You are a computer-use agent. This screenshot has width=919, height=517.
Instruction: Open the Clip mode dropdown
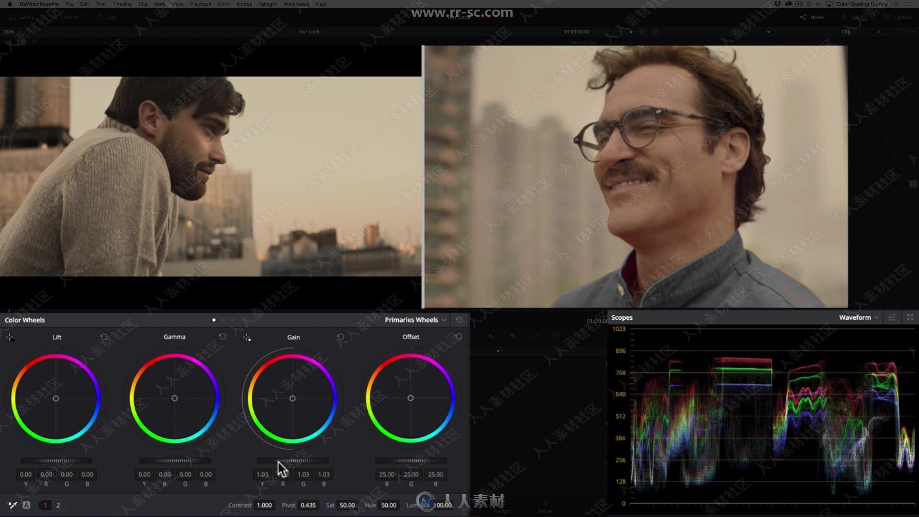[x=849, y=32]
